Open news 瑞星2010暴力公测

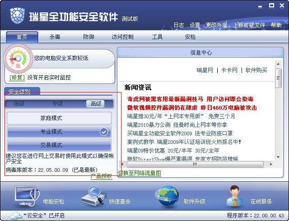pos(177,124)
